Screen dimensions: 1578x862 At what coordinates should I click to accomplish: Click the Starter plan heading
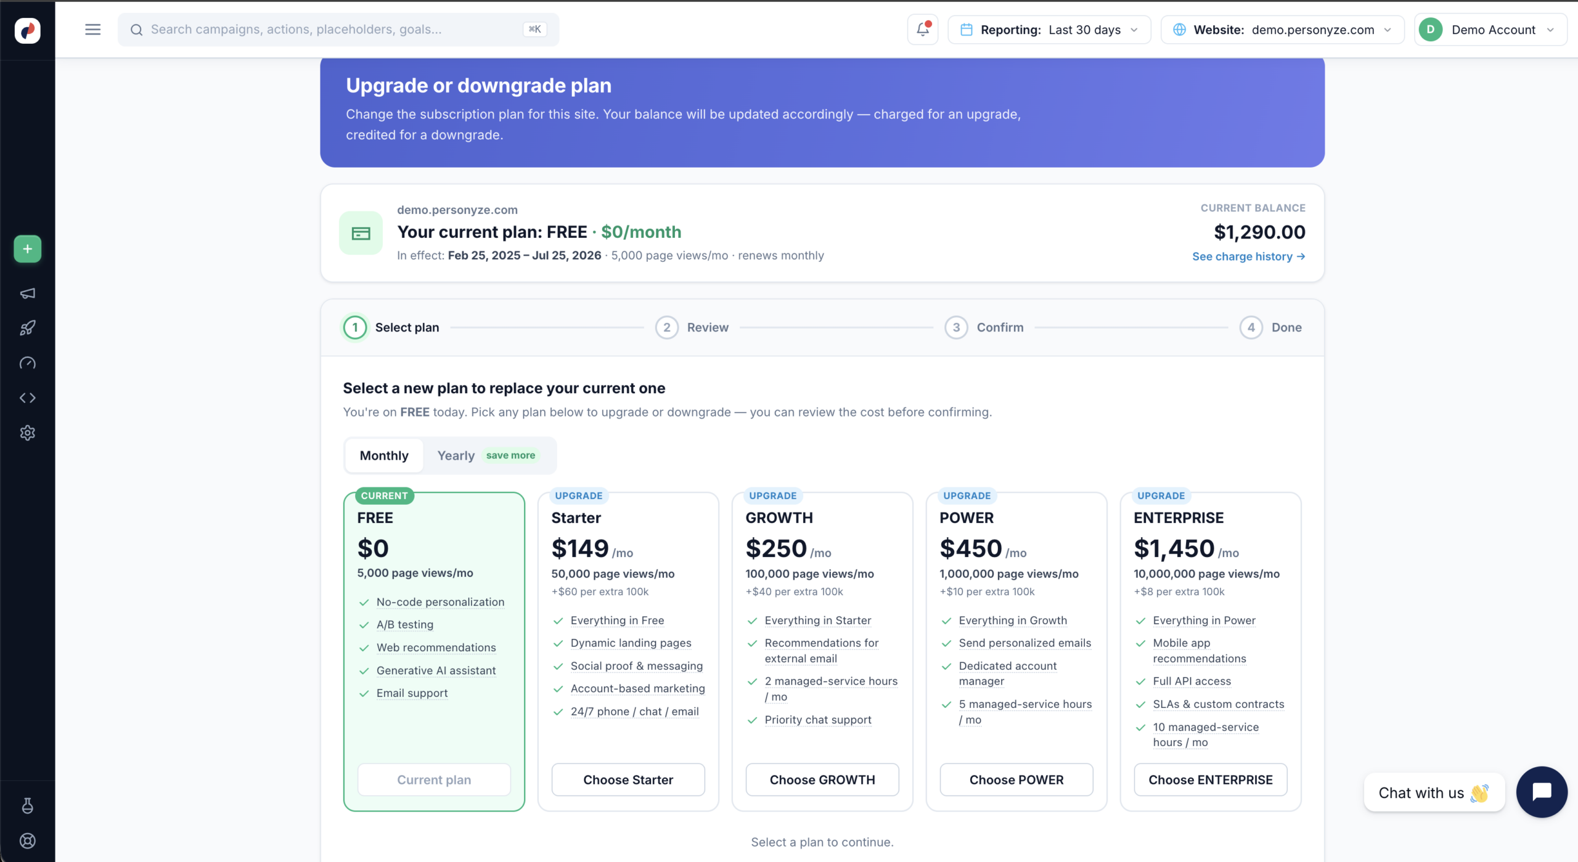coord(576,518)
